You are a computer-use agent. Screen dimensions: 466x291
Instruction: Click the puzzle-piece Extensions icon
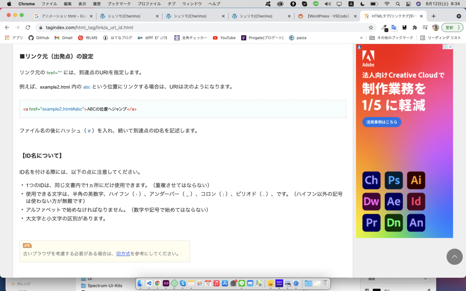pos(416,28)
